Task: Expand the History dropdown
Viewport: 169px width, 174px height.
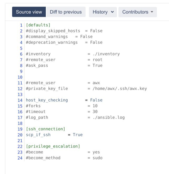Action: [103, 12]
